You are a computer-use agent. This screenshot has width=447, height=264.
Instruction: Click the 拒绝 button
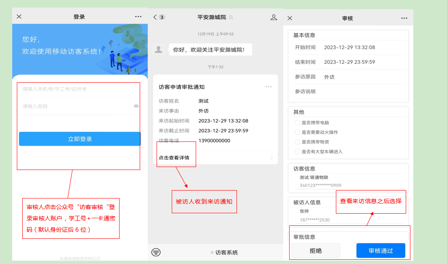(x=316, y=251)
